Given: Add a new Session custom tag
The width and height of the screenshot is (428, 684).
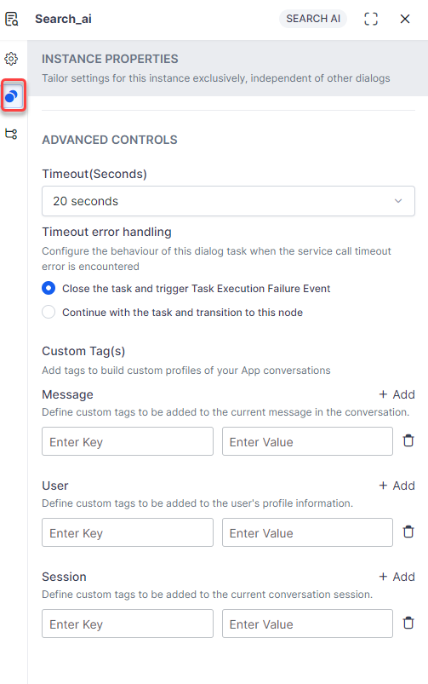Looking at the screenshot, I should tap(397, 577).
